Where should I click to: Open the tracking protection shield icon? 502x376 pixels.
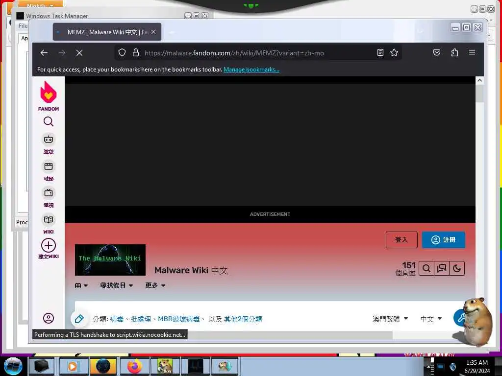point(122,52)
